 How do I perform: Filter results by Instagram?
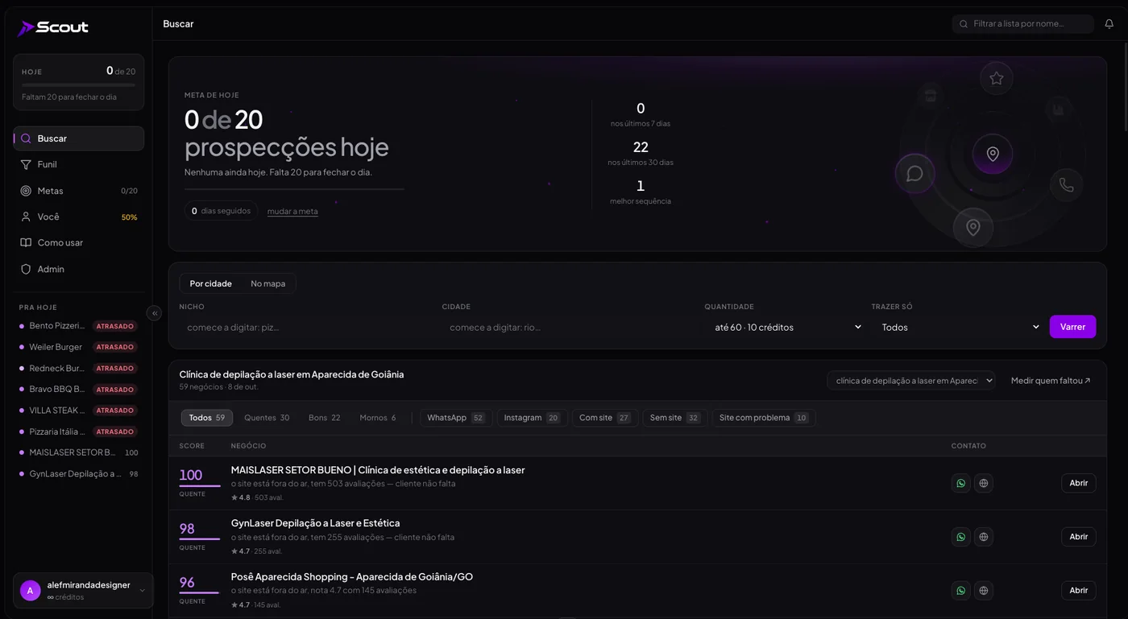tap(531, 418)
